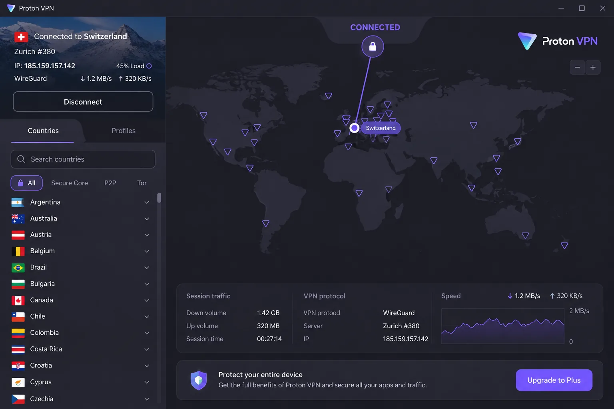Click the Croatia flag icon

click(18, 365)
